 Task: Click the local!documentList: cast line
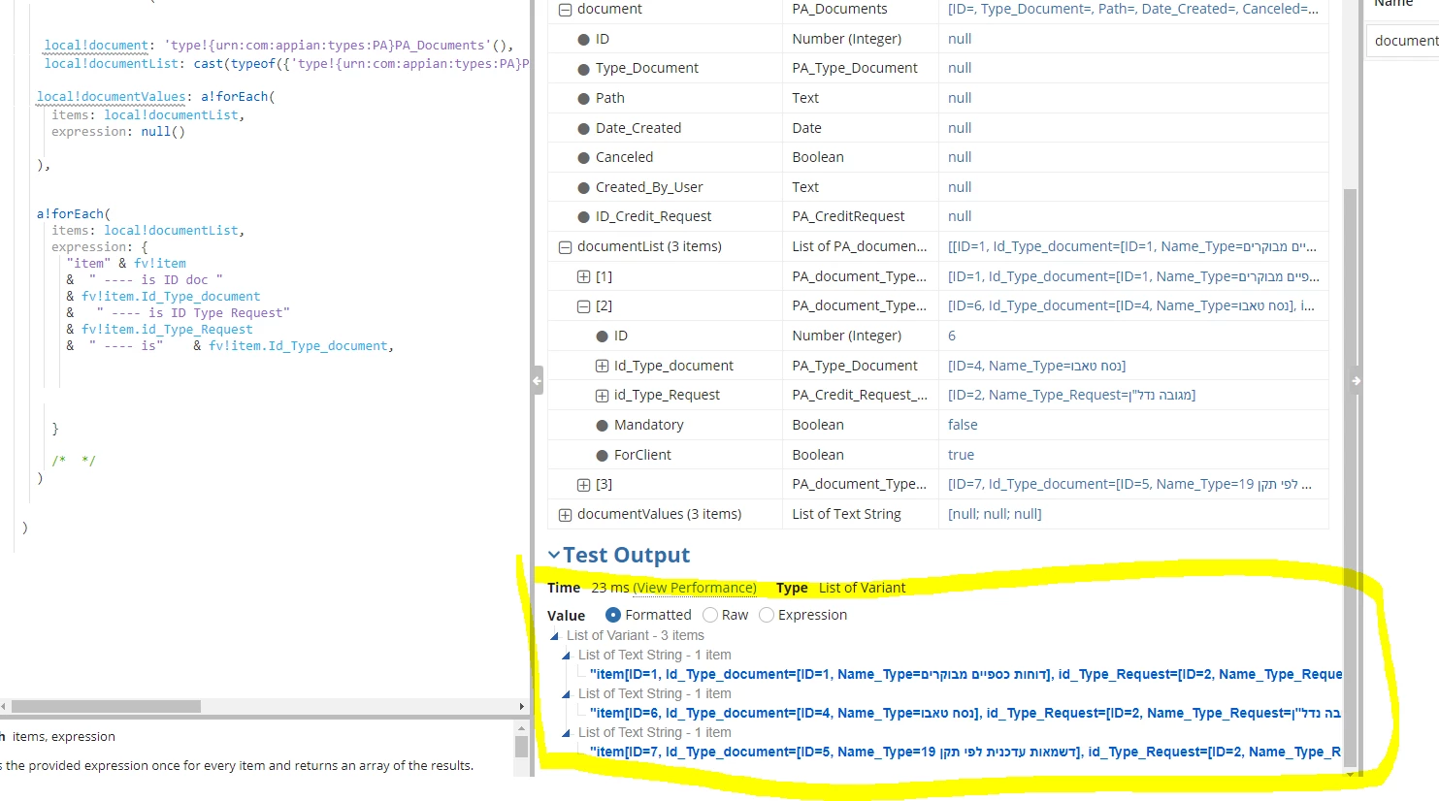coord(286,64)
